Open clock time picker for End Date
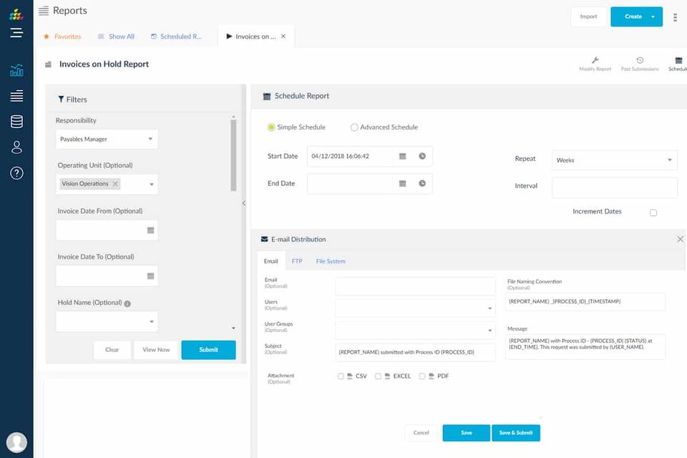This screenshot has width=687, height=458. click(x=422, y=183)
